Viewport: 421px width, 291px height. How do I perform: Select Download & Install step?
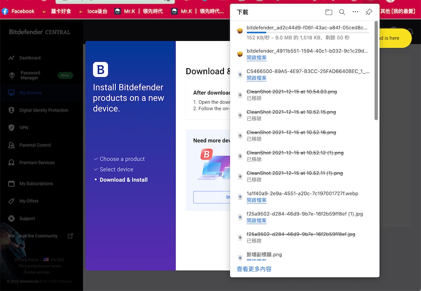124,180
